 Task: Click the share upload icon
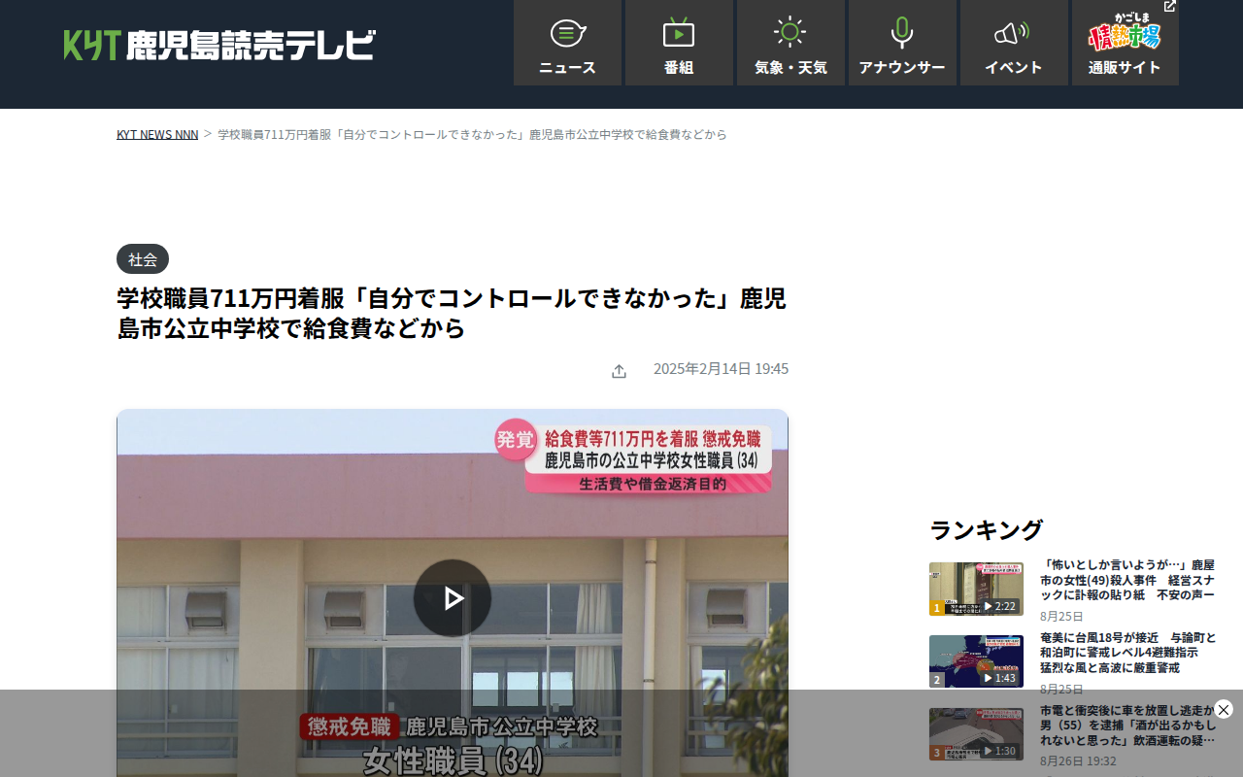(619, 371)
